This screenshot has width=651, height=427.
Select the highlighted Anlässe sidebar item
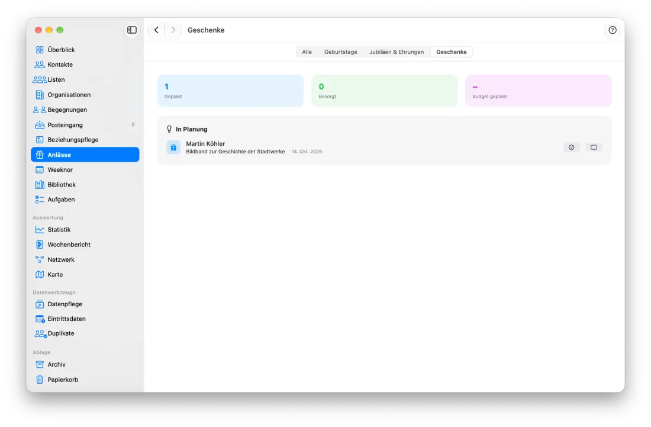(x=85, y=155)
